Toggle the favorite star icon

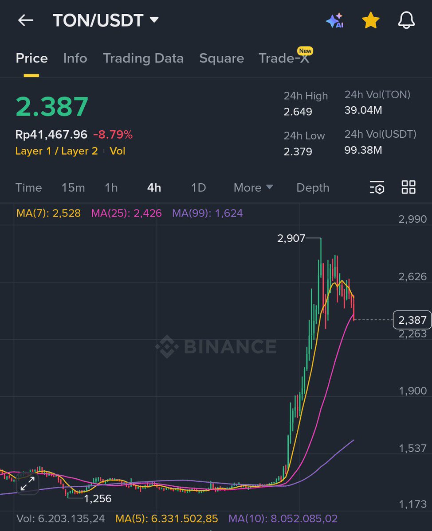(x=371, y=20)
